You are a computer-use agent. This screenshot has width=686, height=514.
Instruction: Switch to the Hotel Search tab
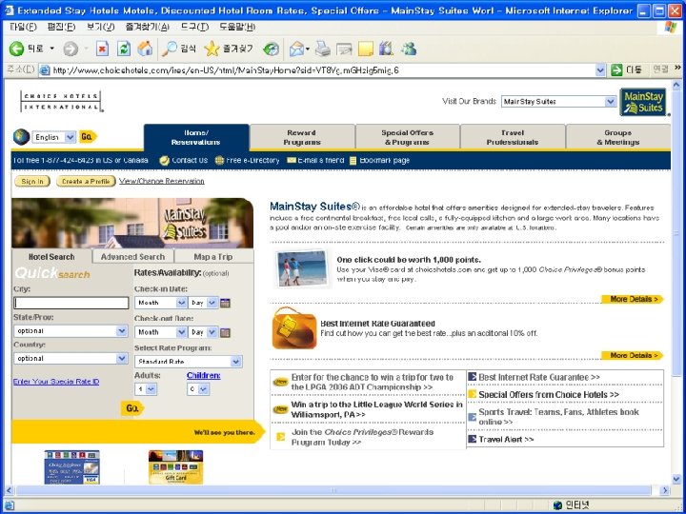[x=51, y=257]
